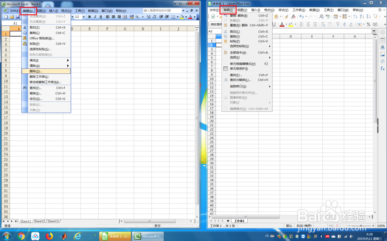Click Excel horizontal scrollbar thumb
Image resolution: width=387 pixels, height=241 pixels.
(149, 221)
